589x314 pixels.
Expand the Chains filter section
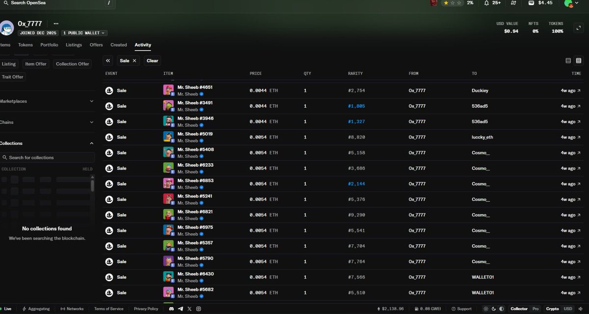point(47,122)
